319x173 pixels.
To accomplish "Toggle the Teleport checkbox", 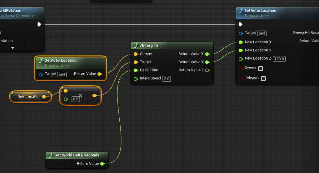I will pyautogui.click(x=263, y=78).
